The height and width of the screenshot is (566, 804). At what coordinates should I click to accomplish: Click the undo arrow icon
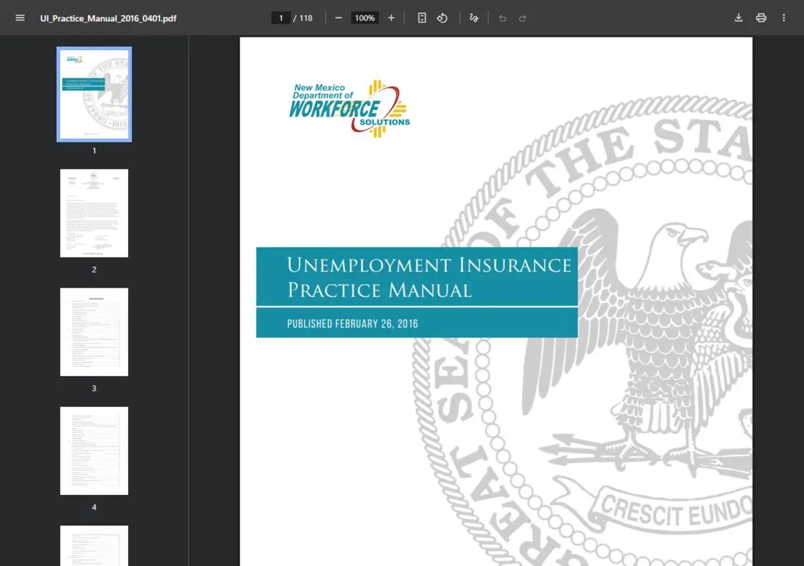tap(503, 18)
